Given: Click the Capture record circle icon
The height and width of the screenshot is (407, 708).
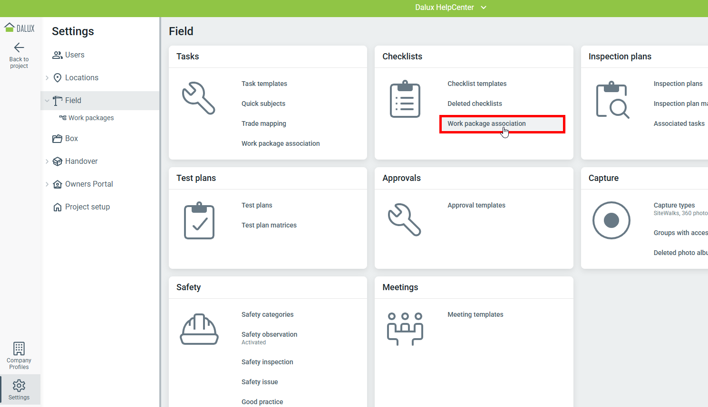Looking at the screenshot, I should tap(611, 220).
